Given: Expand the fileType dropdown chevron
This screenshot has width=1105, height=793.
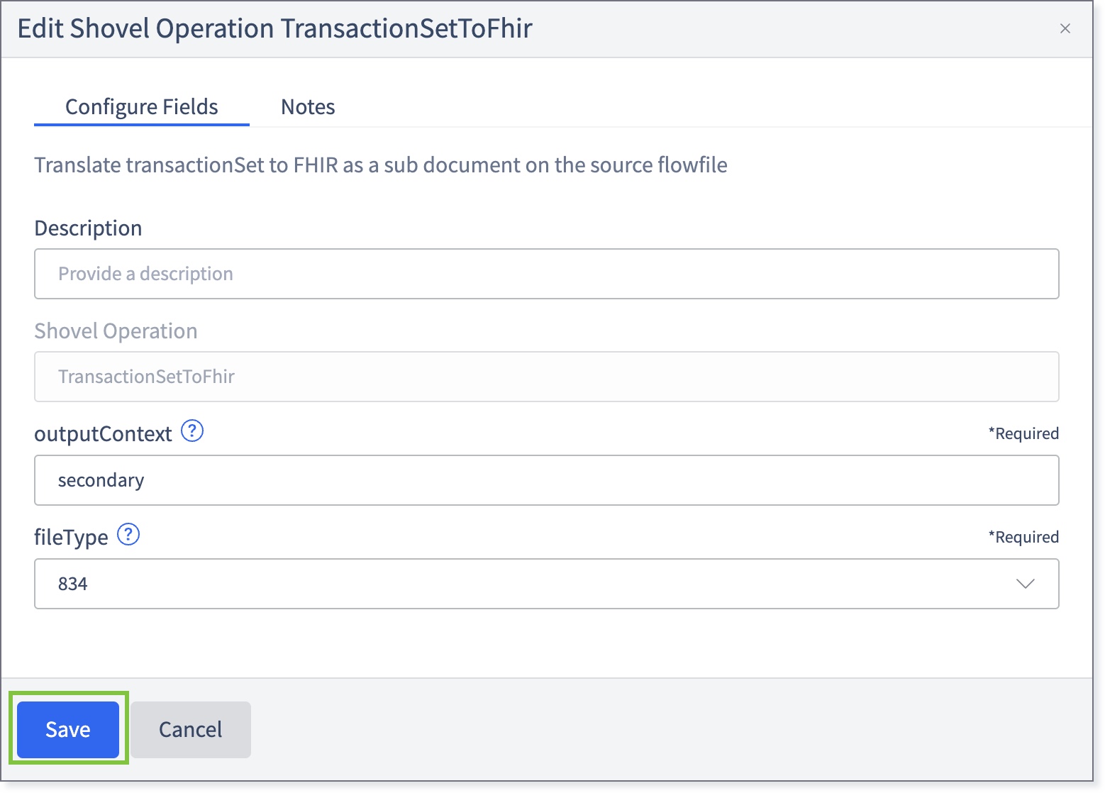Looking at the screenshot, I should (1025, 584).
